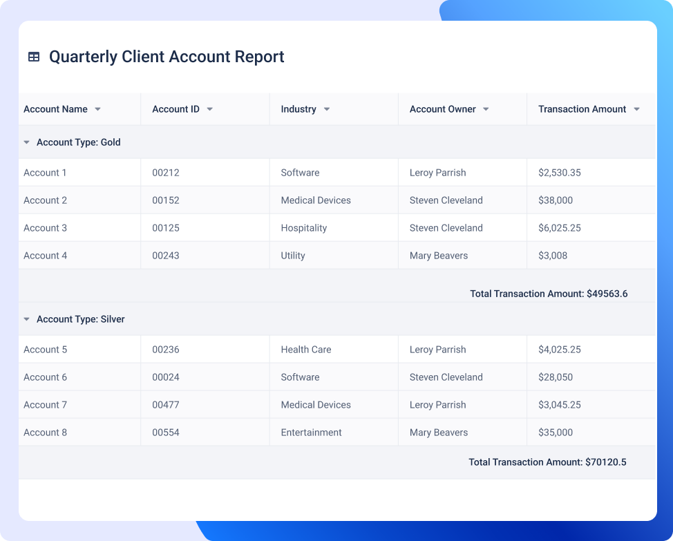Viewport: 673px width, 541px height.
Task: Open the Account Owner column dropdown arrow
Action: 486,109
